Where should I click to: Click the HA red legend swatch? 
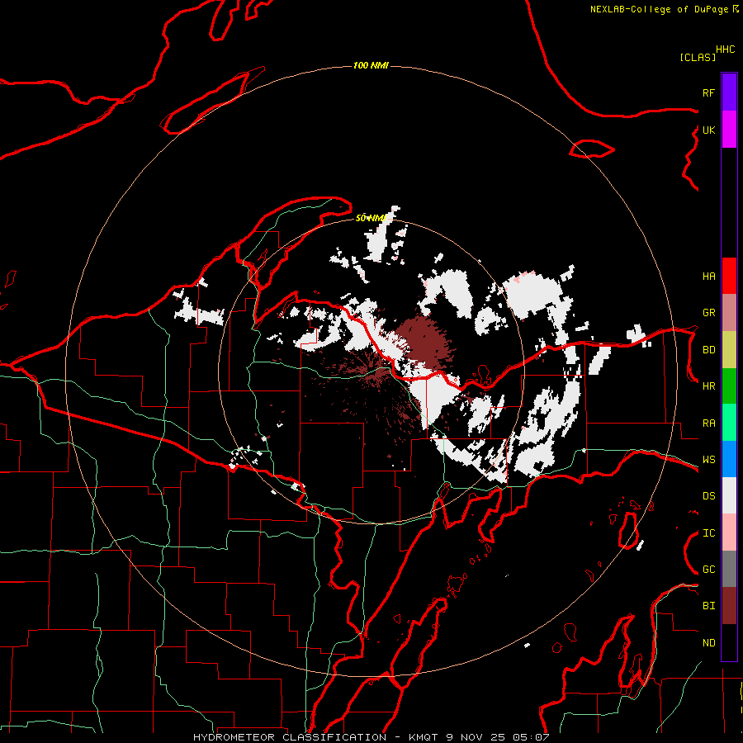tap(729, 276)
